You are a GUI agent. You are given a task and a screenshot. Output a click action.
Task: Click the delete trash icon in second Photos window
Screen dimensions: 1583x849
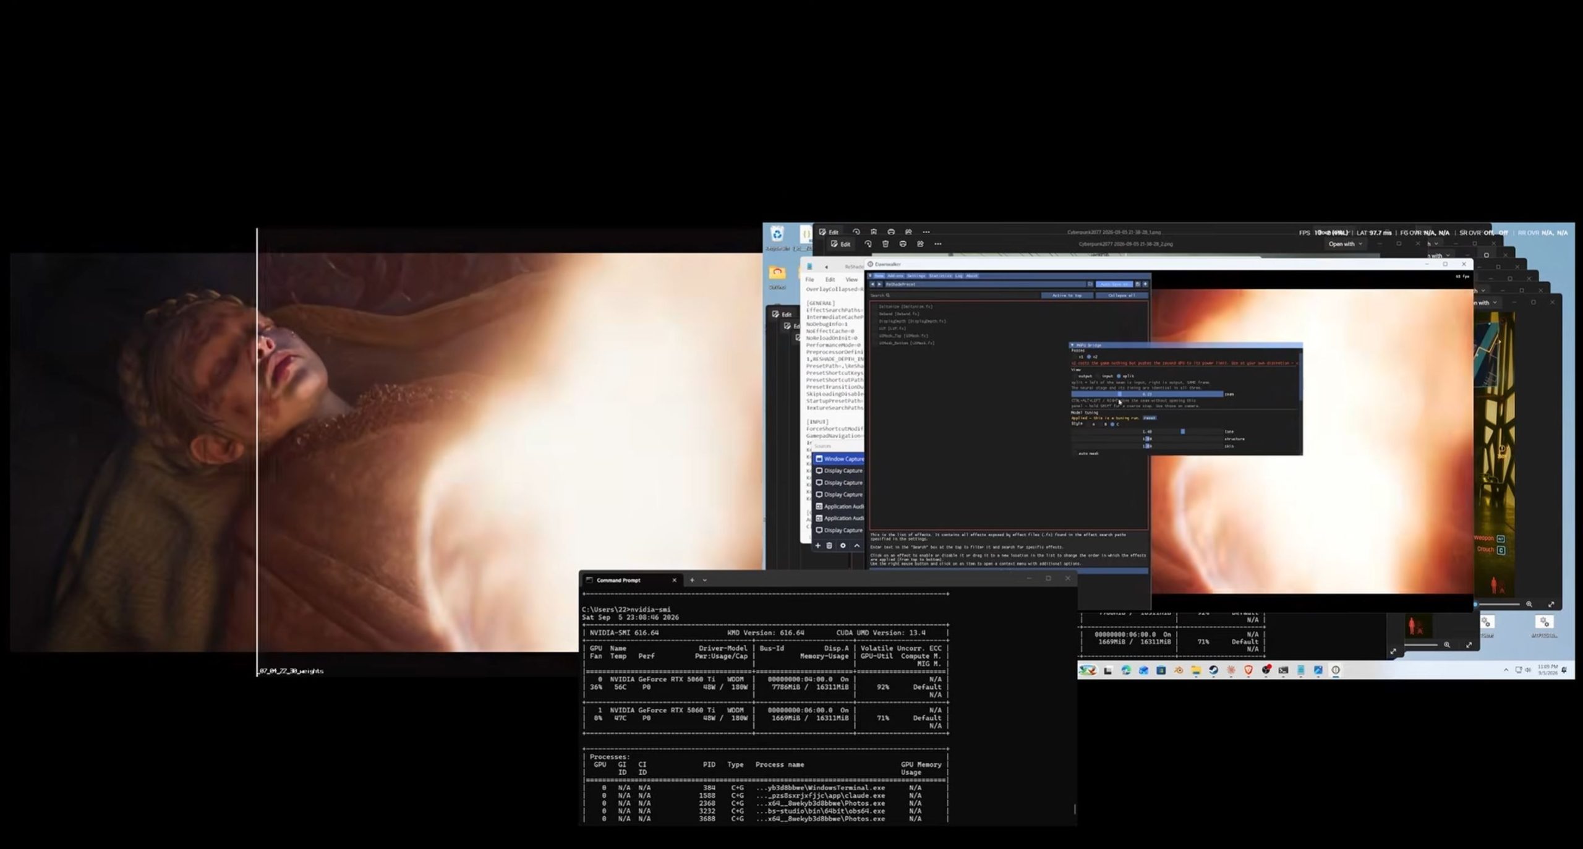(885, 244)
